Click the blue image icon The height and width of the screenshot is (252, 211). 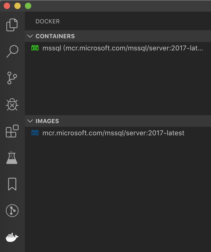click(35, 133)
